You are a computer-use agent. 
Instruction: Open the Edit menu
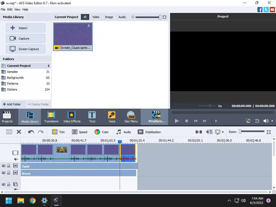point(10,9)
